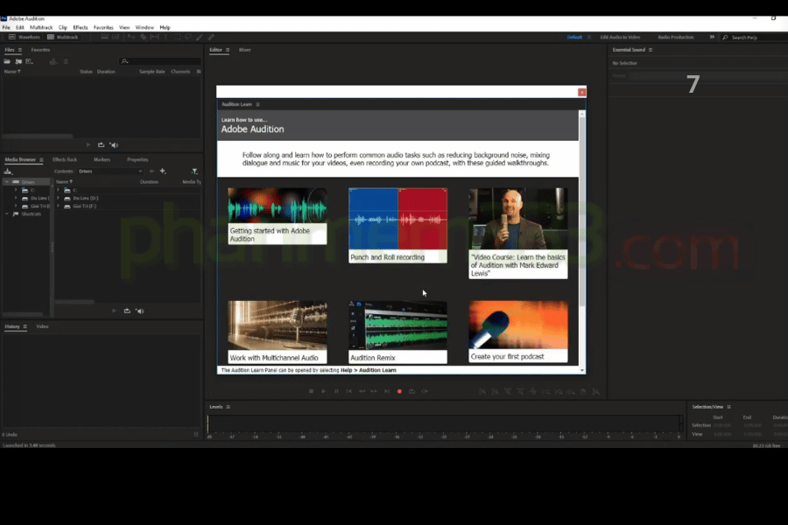
Task: Click the Import File icon in Files panel
Action: [18, 61]
